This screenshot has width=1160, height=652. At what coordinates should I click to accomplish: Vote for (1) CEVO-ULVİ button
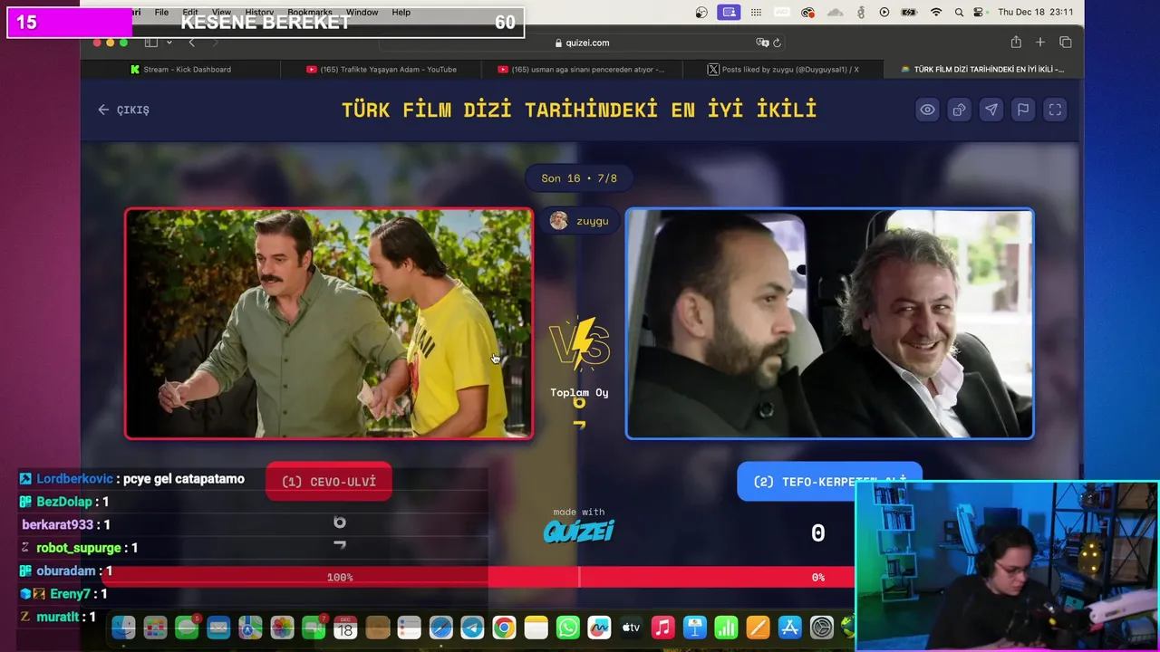(x=329, y=482)
